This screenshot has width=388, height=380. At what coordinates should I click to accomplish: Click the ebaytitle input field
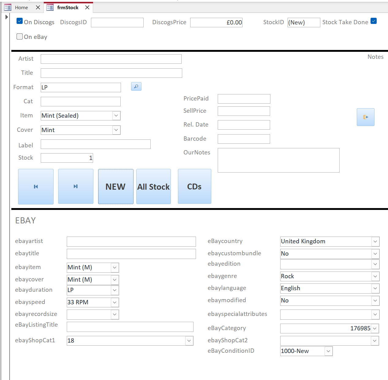(x=131, y=254)
